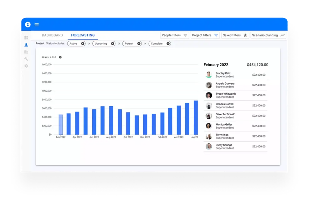Select the Feb 2022 bar in chart
This screenshot has width=313, height=205.
coord(61,124)
